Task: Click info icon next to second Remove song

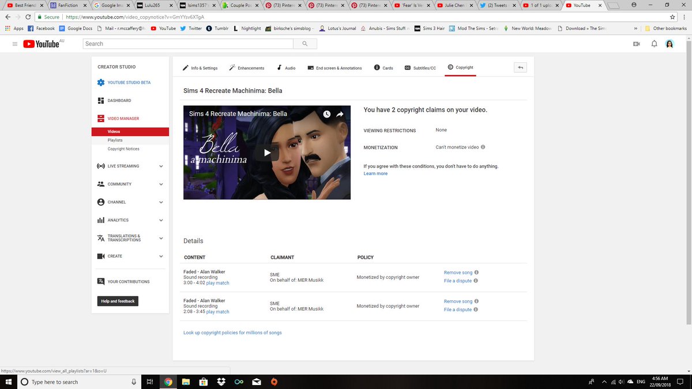Action: click(476, 301)
